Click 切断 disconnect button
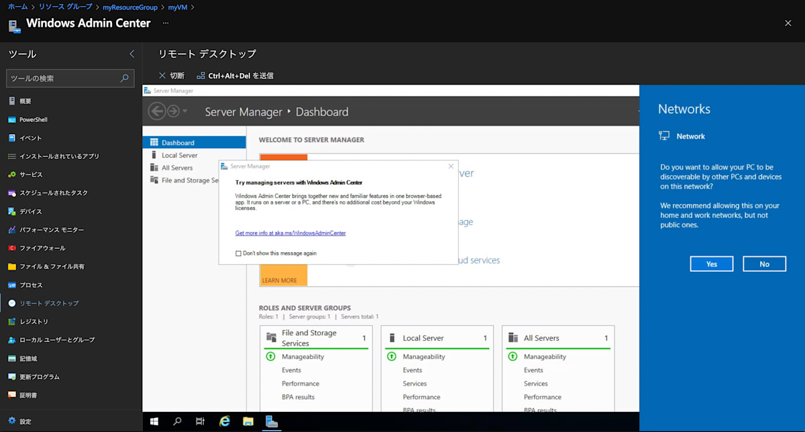Image resolution: width=805 pixels, height=432 pixels. [171, 76]
